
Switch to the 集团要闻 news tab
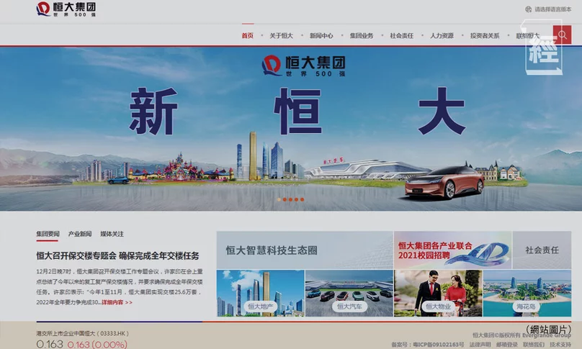48,234
